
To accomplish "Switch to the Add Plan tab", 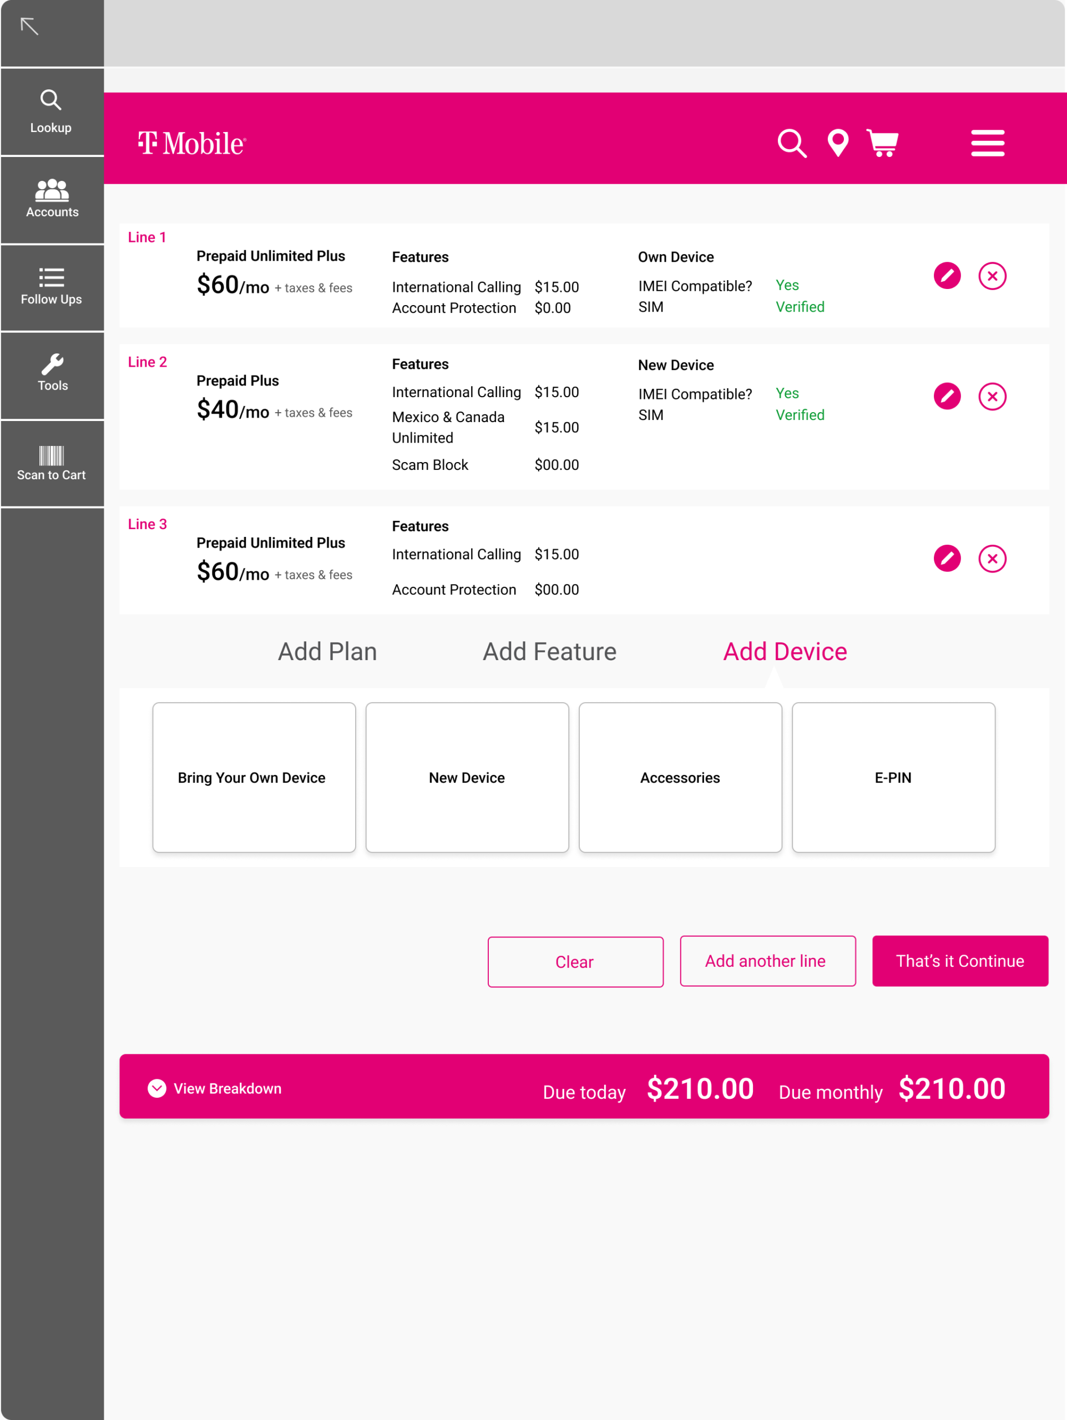I will [x=327, y=652].
